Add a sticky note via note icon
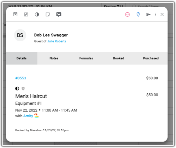 (48, 15)
